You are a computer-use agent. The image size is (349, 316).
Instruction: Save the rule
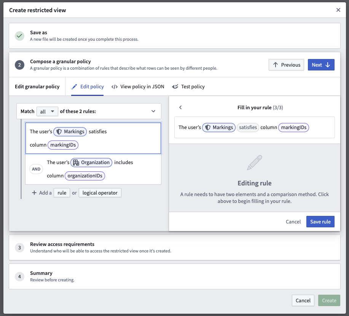320,222
